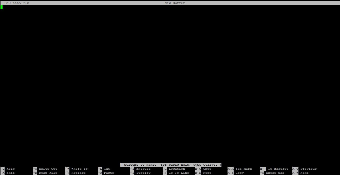Screen dimensions: 340x175
Task: Click the M-U Undo shortcut
Action: [x=203, y=169]
